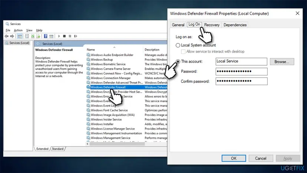Click the gear icon beside Windows Font Cache Service
The height and width of the screenshot is (173, 307).
point(88,110)
